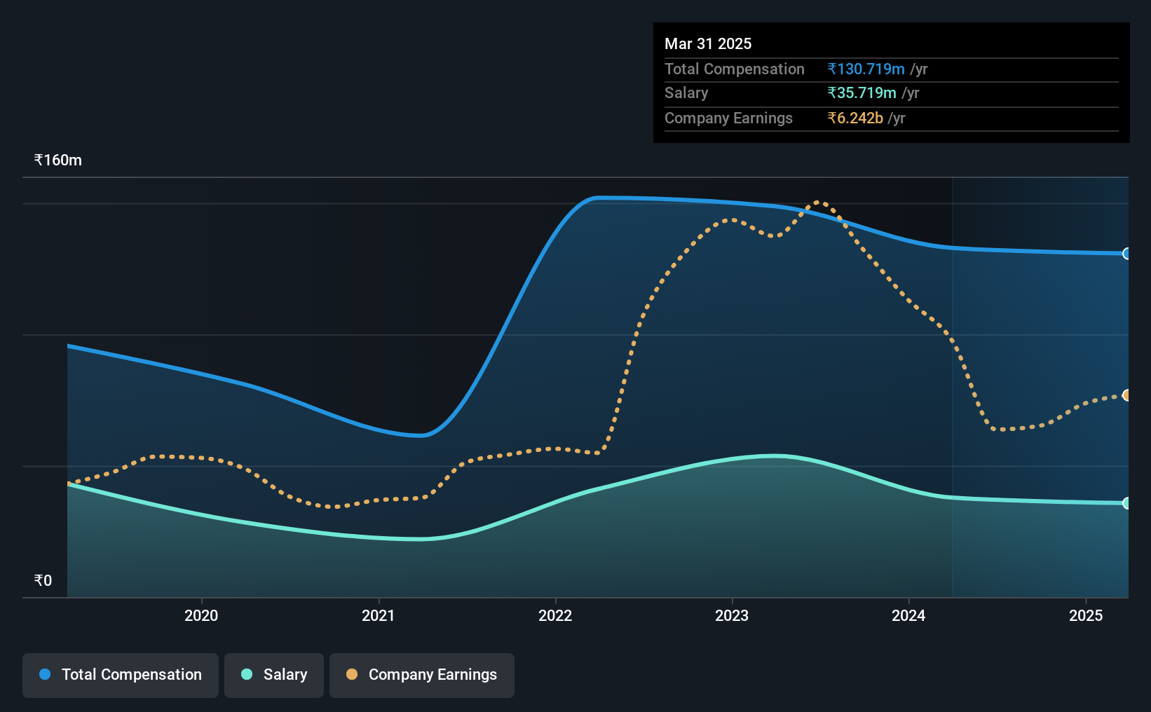Toggle the Company Earnings legend button
This screenshot has height=712, width=1151.
point(422,675)
